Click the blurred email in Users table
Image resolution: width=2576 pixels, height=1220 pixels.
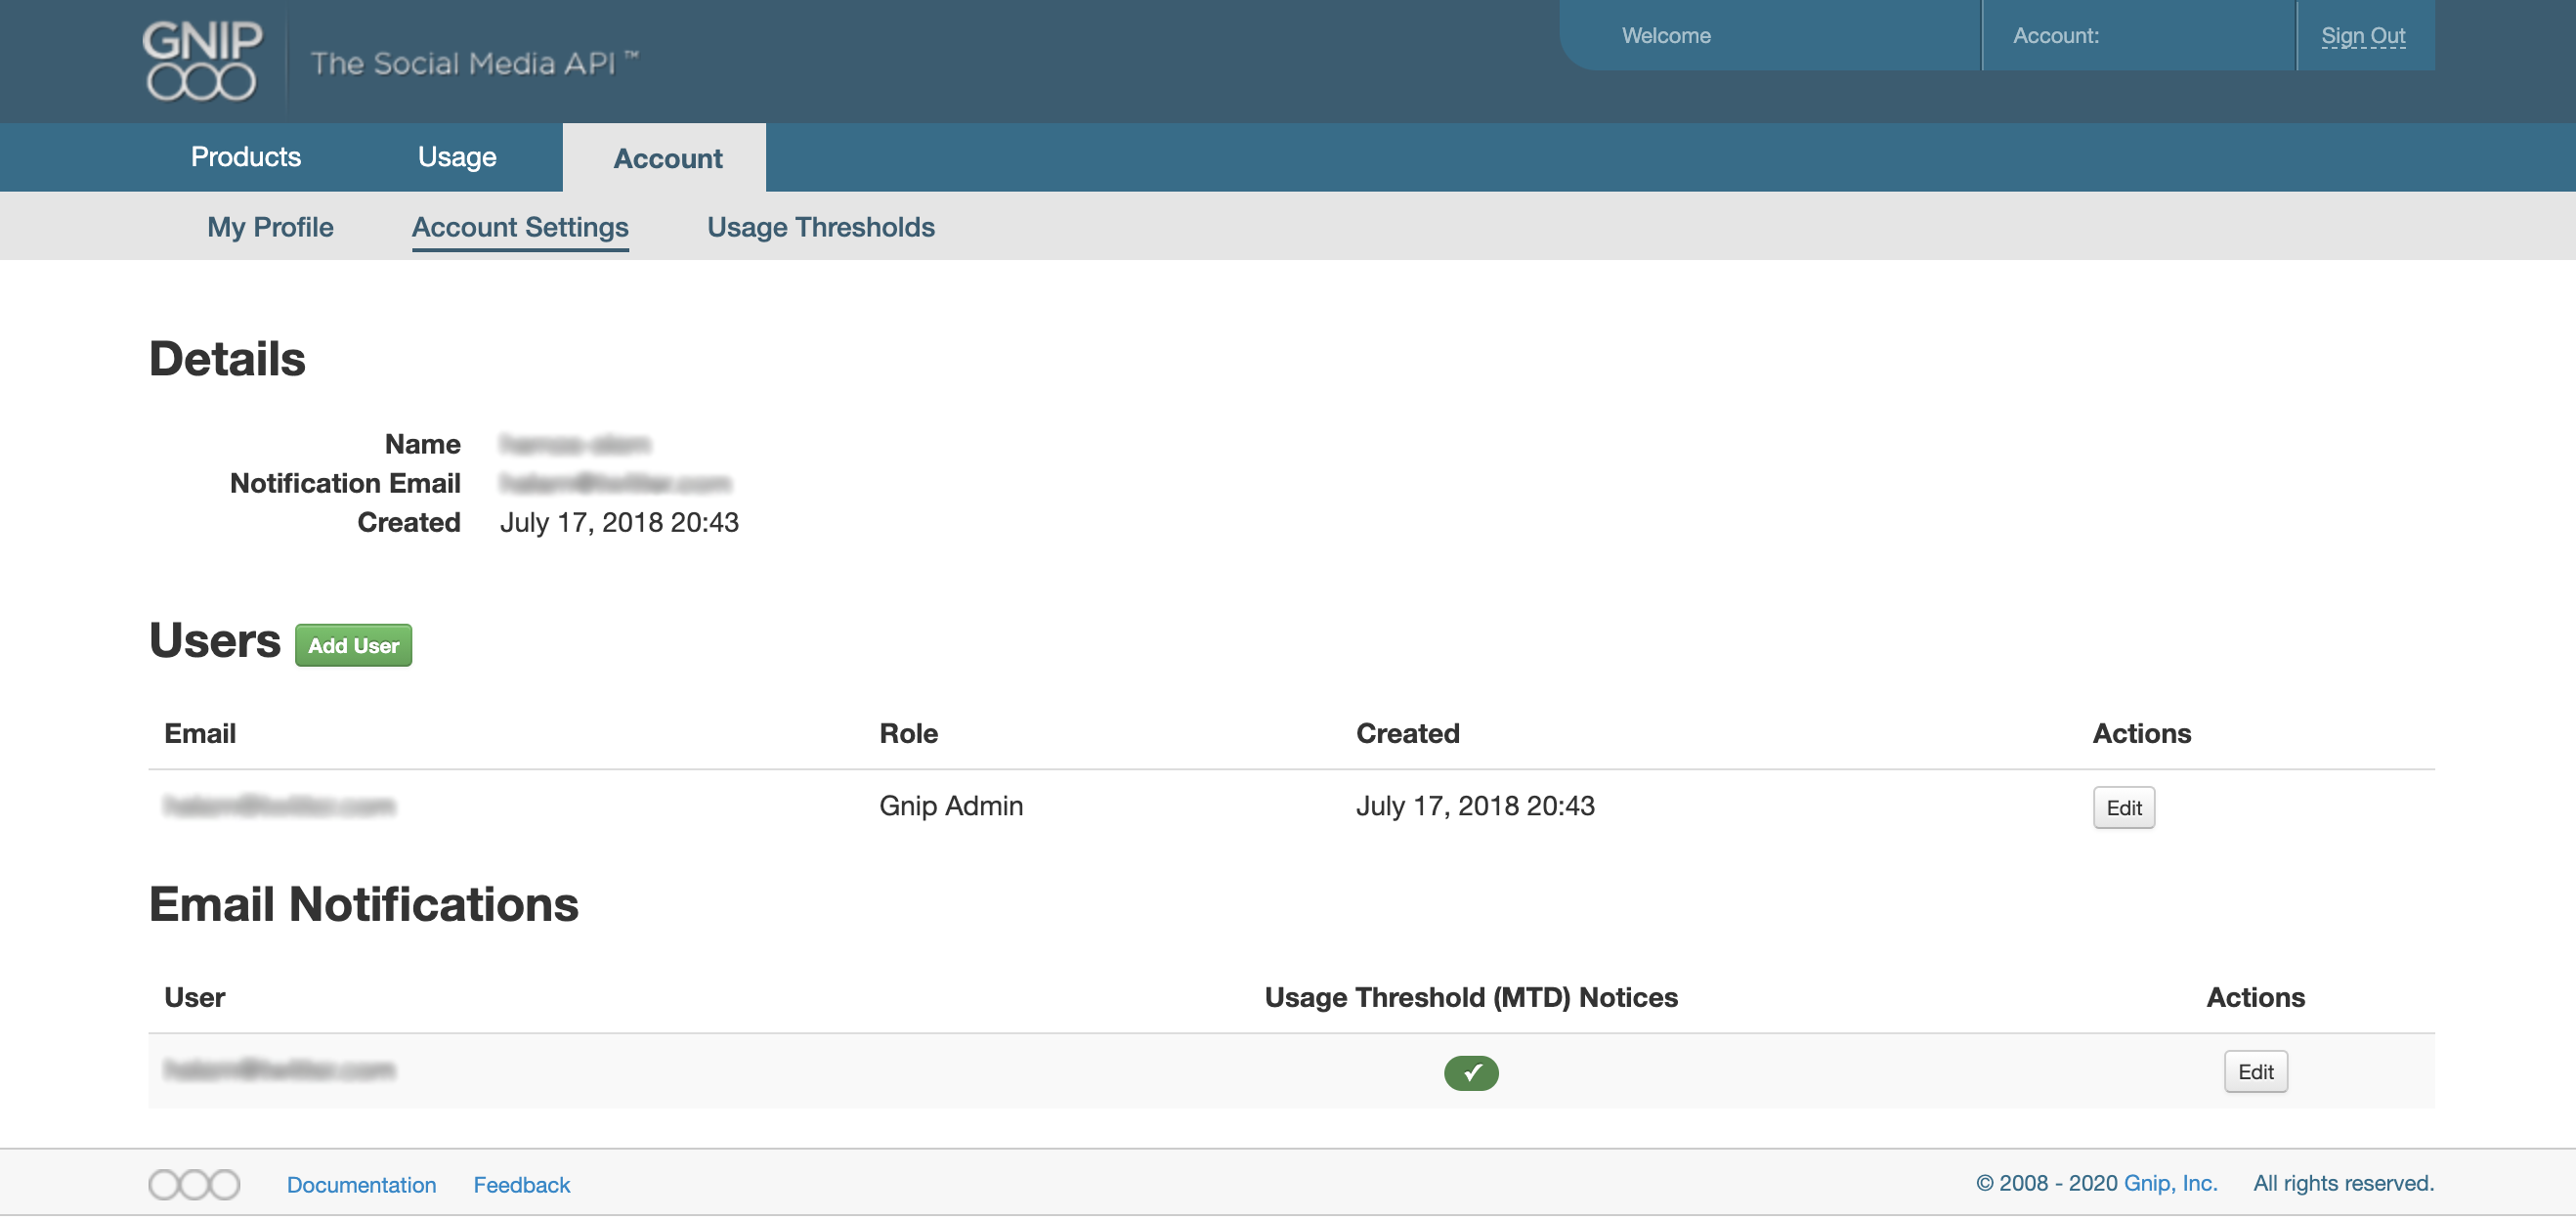coord(279,806)
